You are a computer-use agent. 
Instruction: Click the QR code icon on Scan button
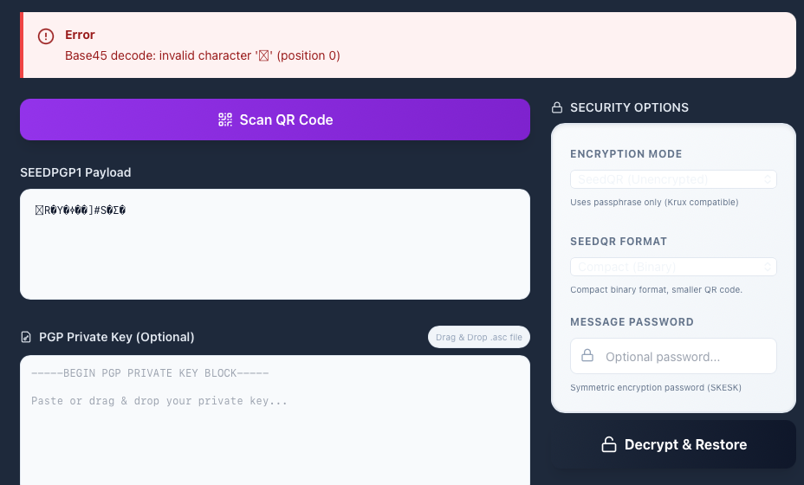pyautogui.click(x=225, y=120)
